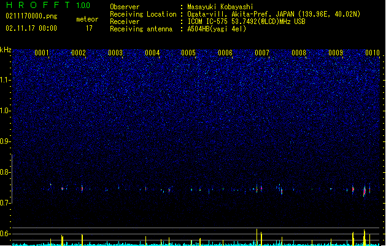Screen dimensions: 386x246
Task: Click the Observer label
Action: [x=125, y=7]
